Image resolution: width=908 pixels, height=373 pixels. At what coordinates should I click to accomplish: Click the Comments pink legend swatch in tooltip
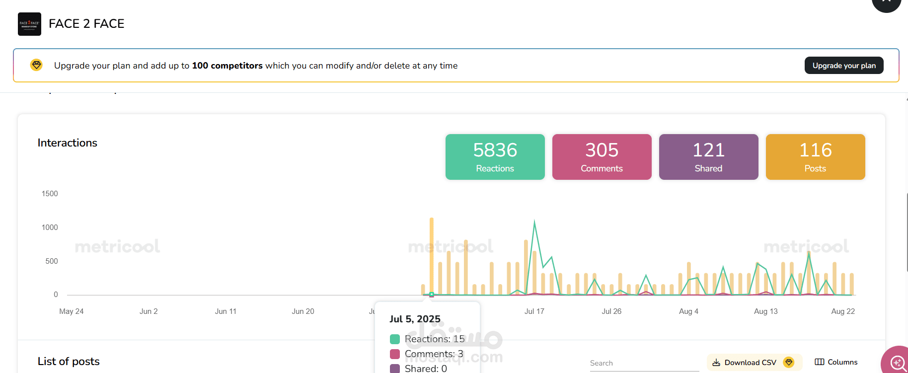pos(395,354)
